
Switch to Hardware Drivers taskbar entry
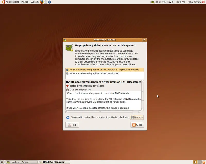coord(22,162)
